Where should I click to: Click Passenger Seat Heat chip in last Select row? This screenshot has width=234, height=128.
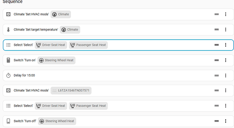coord(88,106)
